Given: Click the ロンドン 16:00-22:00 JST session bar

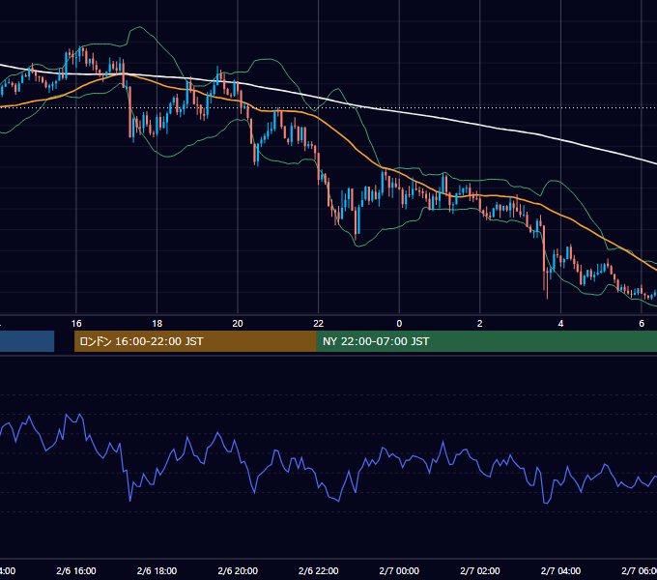Looking at the screenshot, I should tap(195, 341).
